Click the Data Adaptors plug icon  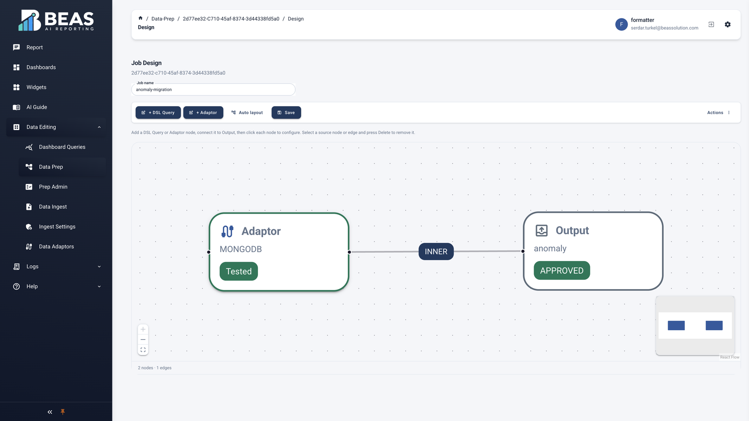point(29,247)
